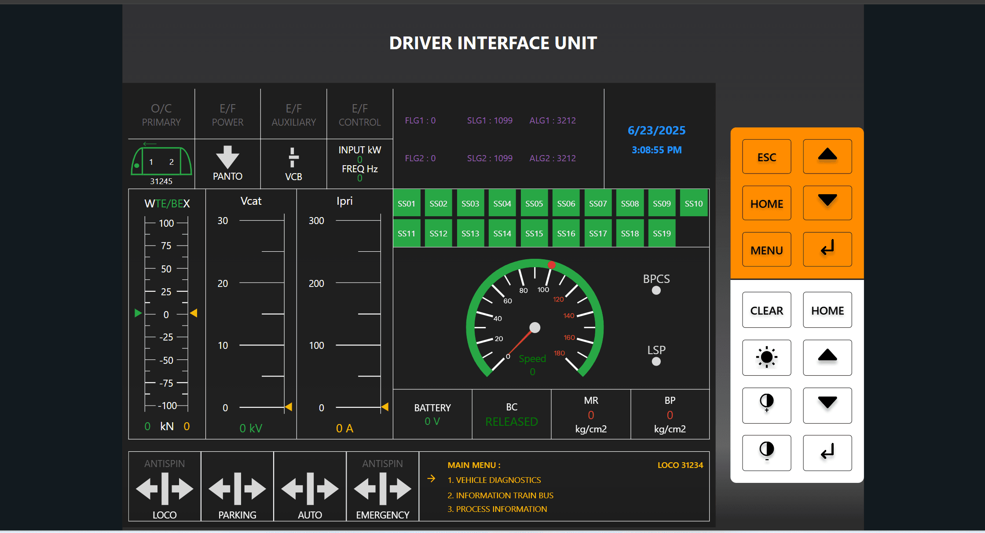Click the LOCO brake arrows icon
Screen dimensions: 985x533
point(165,489)
